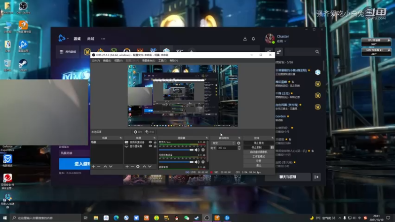Screen dimensions: 395x222
Task: Move source down in sources panel
Action: pyautogui.click(x=150, y=167)
